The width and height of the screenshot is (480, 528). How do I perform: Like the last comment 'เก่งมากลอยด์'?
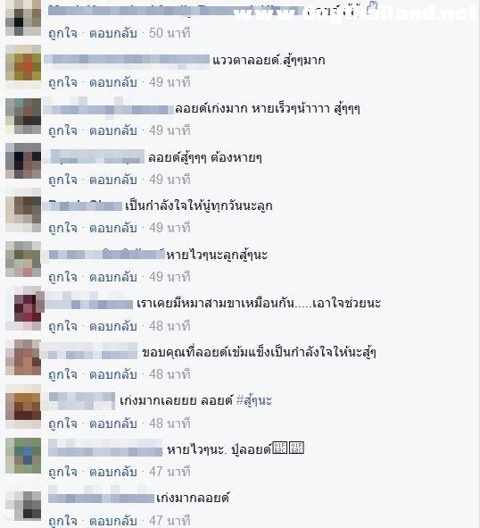click(x=63, y=521)
